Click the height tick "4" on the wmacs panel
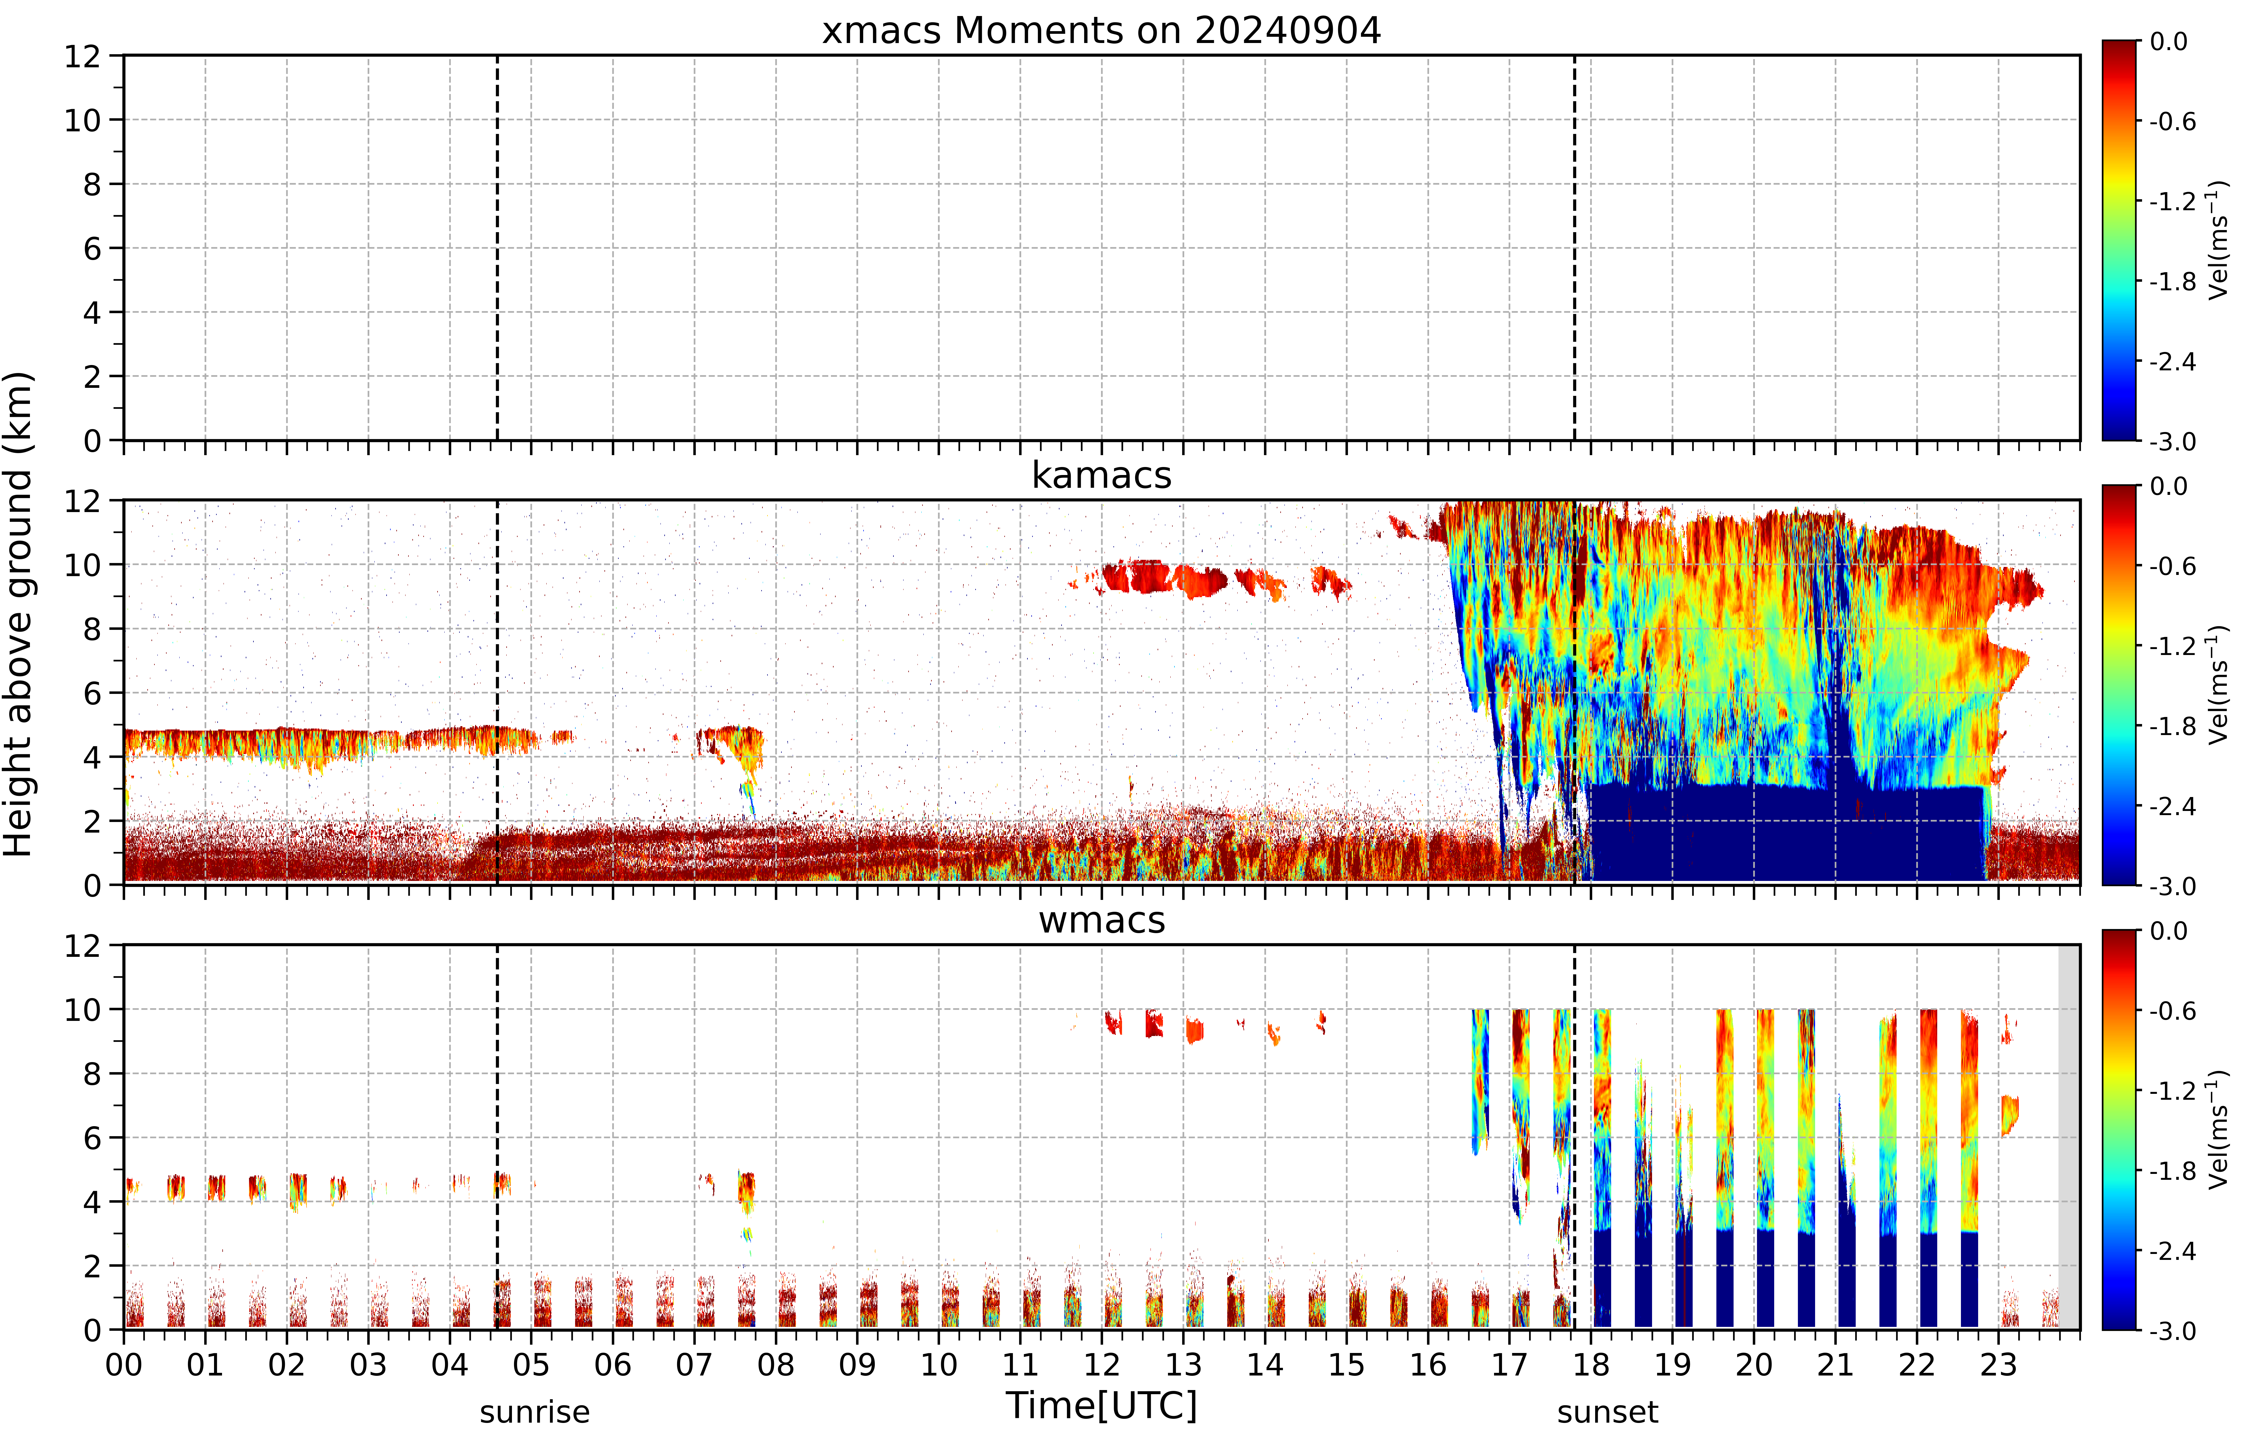The height and width of the screenshot is (1444, 2247). coord(92,1202)
